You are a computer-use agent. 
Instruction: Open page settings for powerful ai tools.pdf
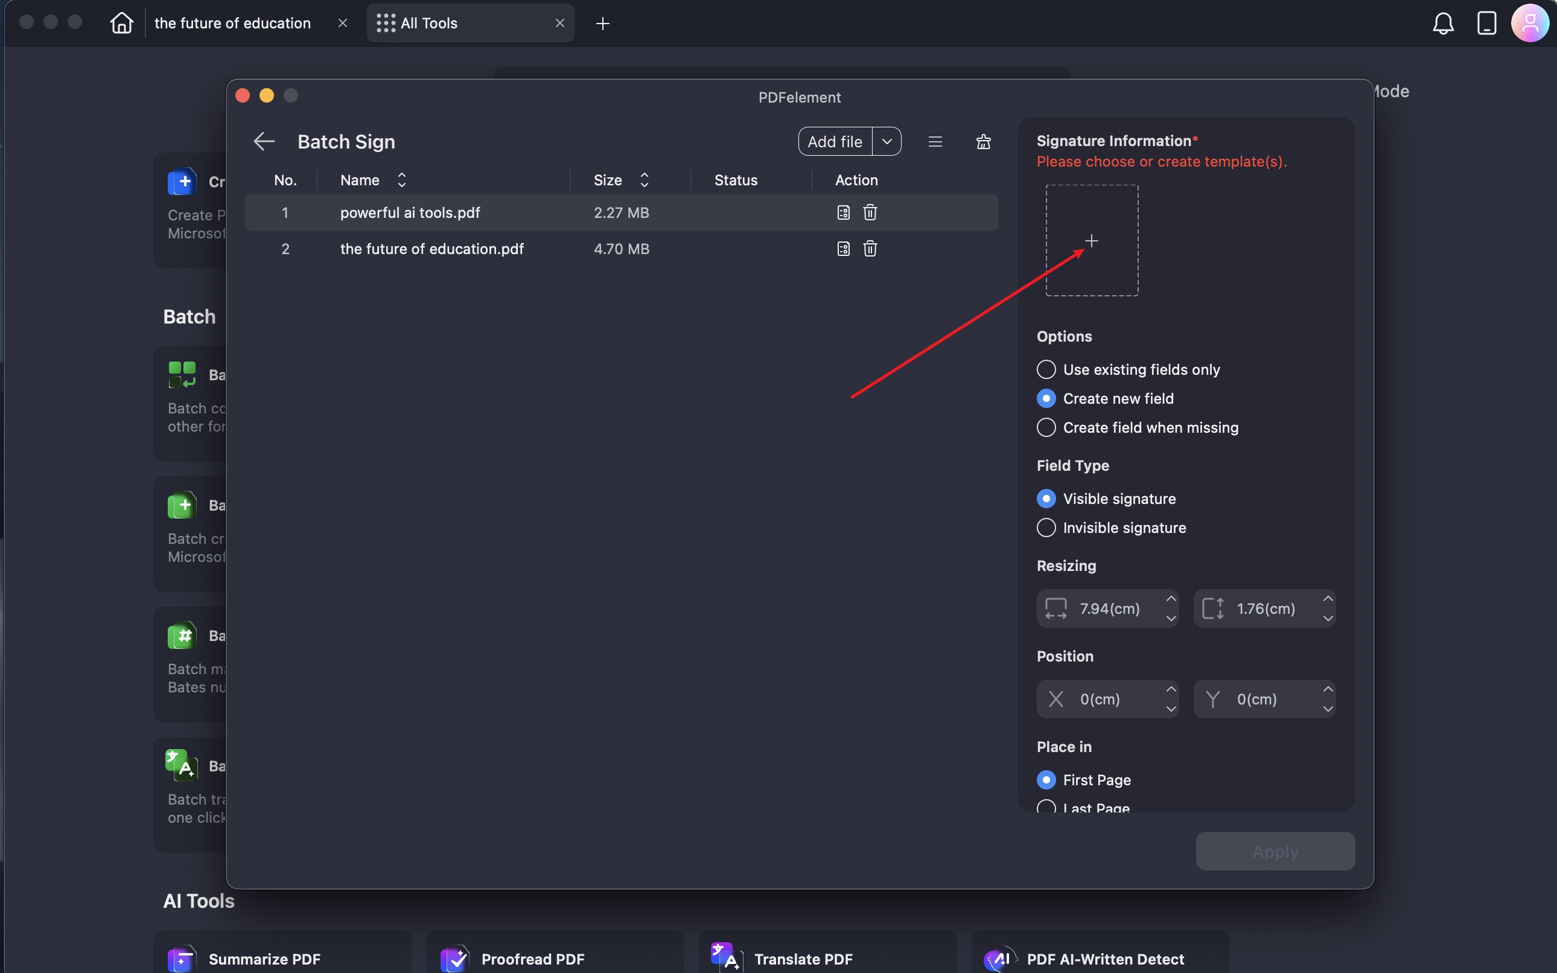[844, 212]
